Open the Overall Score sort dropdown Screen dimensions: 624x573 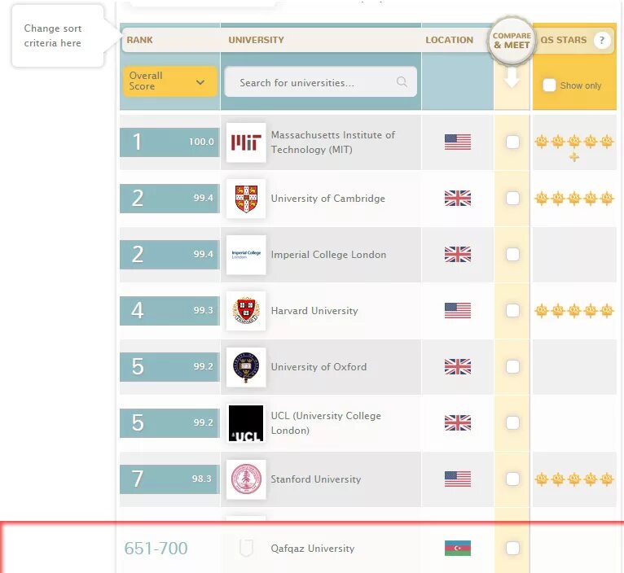coord(170,81)
